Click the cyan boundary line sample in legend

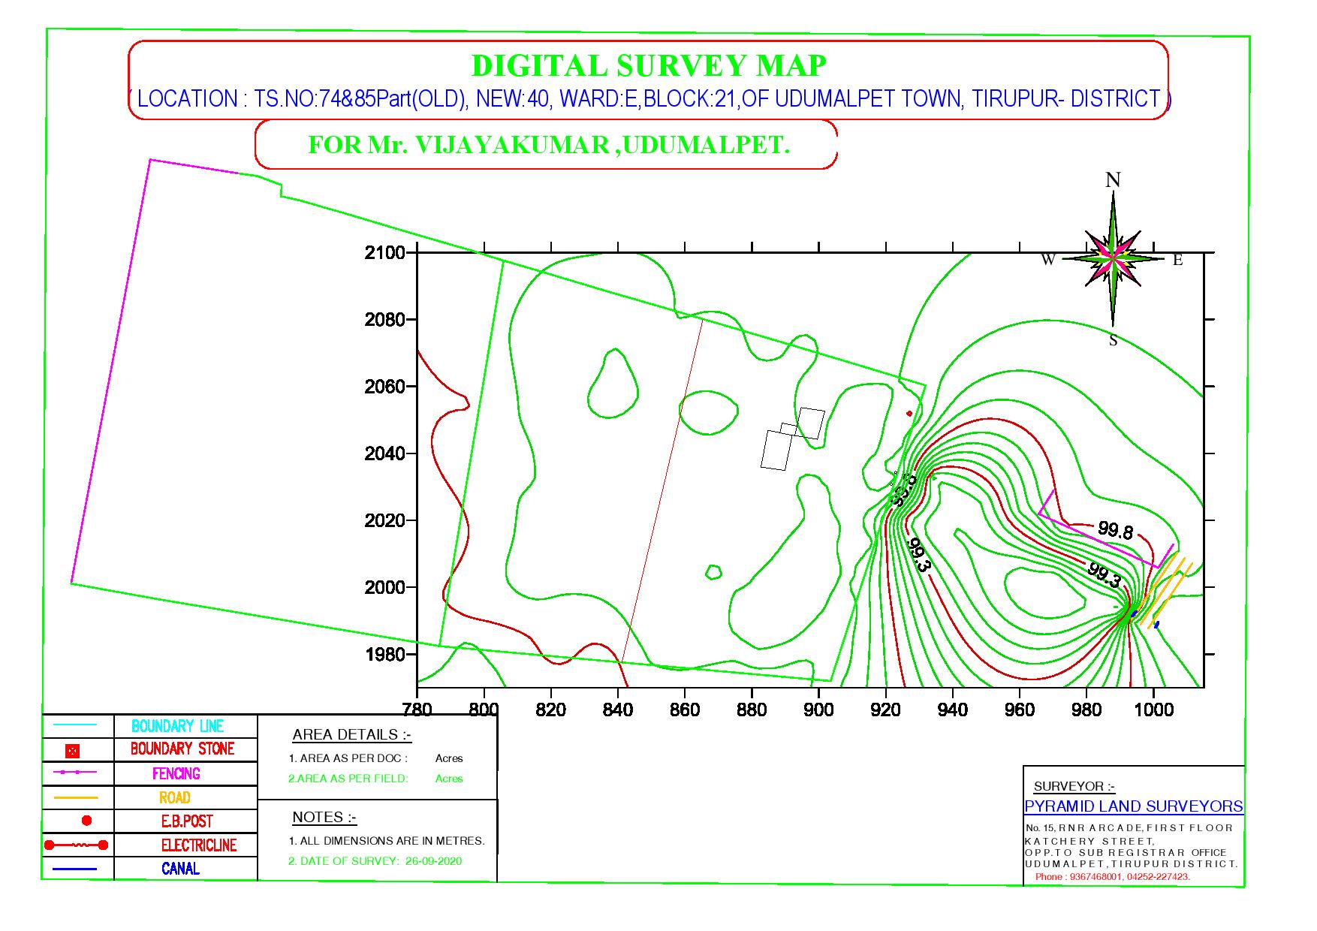click(x=76, y=725)
